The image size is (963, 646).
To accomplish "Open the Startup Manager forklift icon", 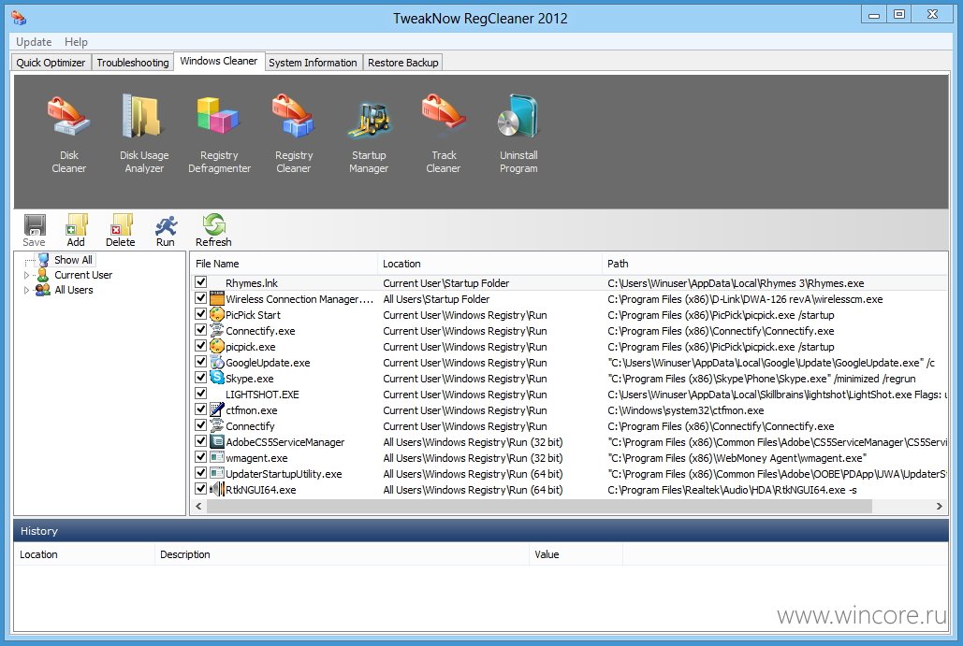I will tap(369, 119).
